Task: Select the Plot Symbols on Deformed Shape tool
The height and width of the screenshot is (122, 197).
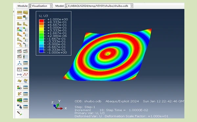Action: 19,35
